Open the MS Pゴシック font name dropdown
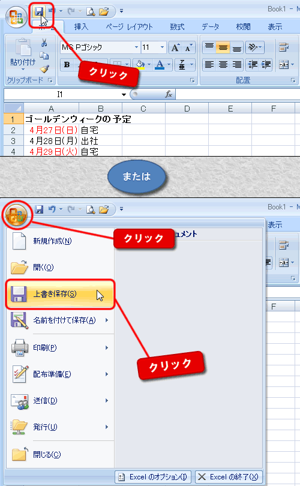This screenshot has height=486, width=300. coord(136,47)
